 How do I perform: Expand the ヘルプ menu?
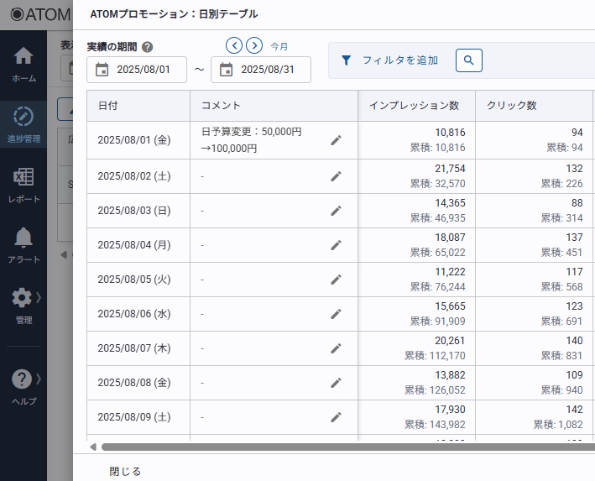coord(23,386)
